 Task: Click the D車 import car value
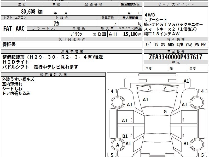coord(102,34)
